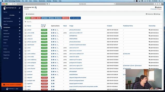Open logs icon for nginx row
165x92 pixels.
click(x=52, y=89)
